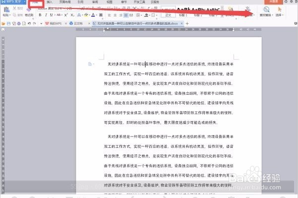
Task: Click the Redo arrow icon
Action: (34, 24)
